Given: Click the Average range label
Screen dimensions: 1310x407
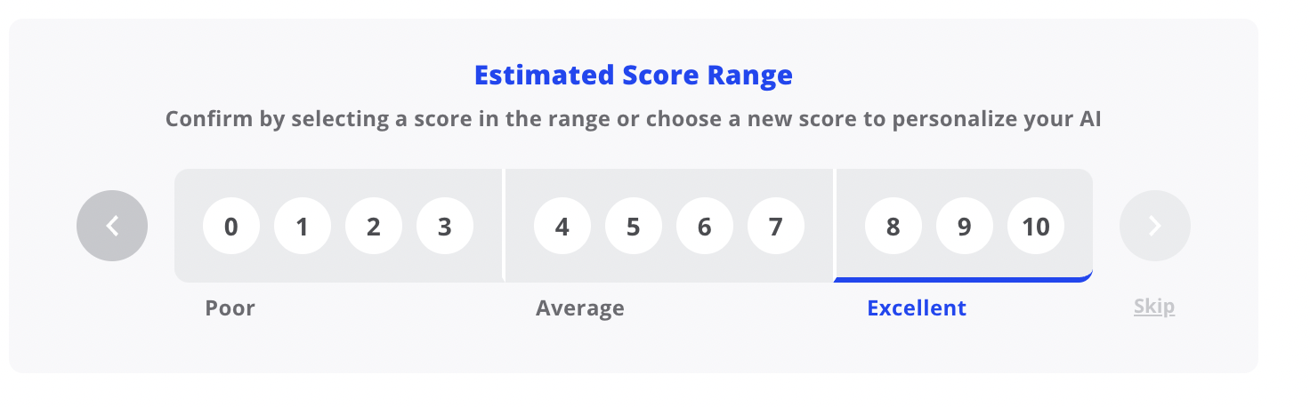Looking at the screenshot, I should pyautogui.click(x=579, y=308).
